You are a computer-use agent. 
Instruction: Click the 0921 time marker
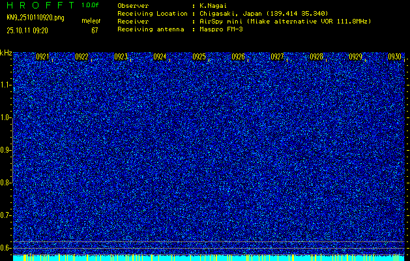pyautogui.click(x=42, y=57)
